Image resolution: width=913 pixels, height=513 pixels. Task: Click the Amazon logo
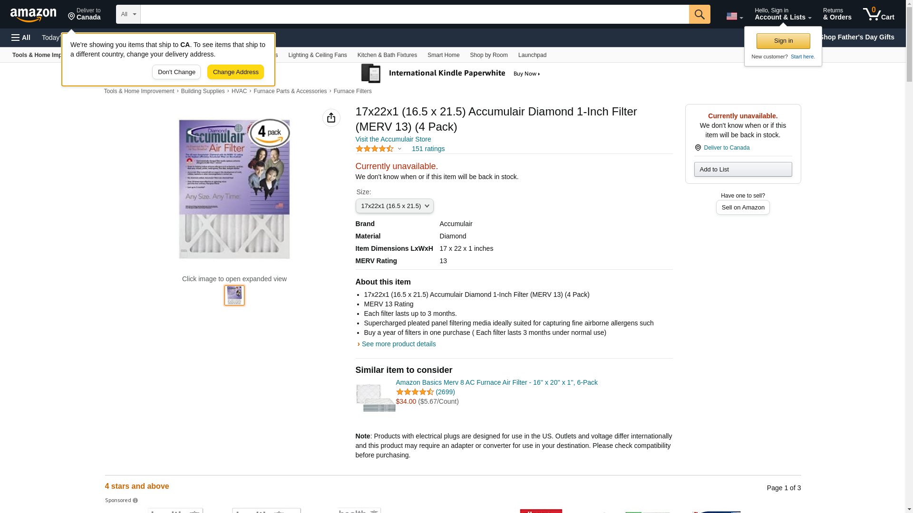click(x=33, y=15)
